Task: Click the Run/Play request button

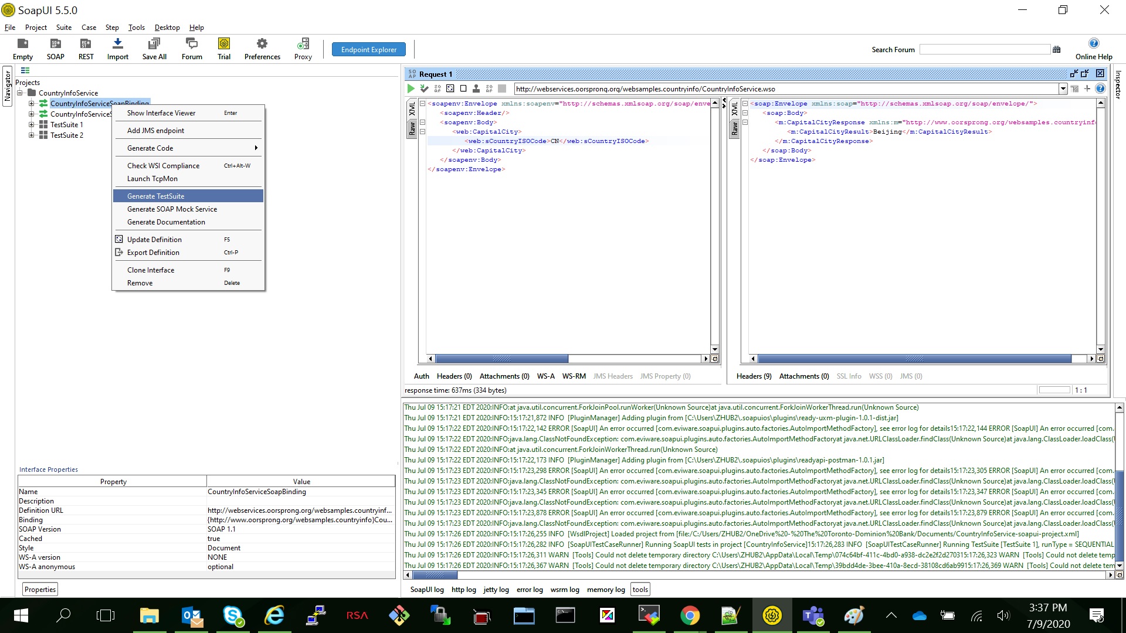Action: coord(411,88)
